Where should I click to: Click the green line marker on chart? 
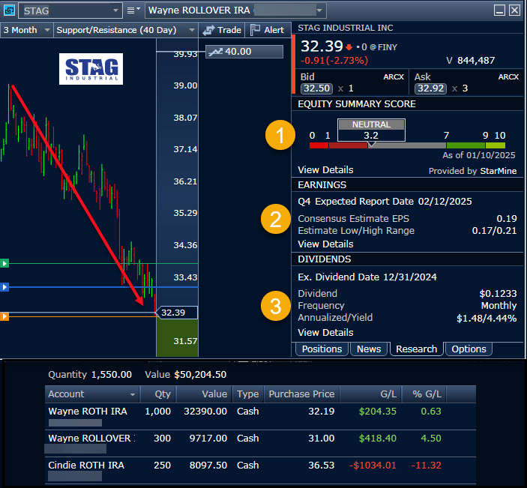[5, 263]
